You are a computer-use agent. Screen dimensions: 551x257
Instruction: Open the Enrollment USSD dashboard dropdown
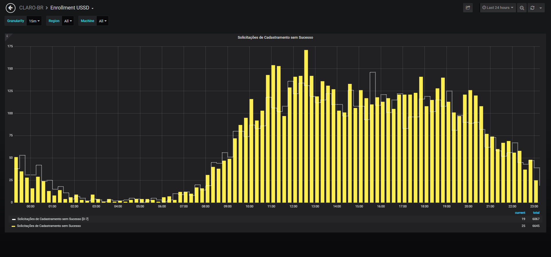point(72,8)
